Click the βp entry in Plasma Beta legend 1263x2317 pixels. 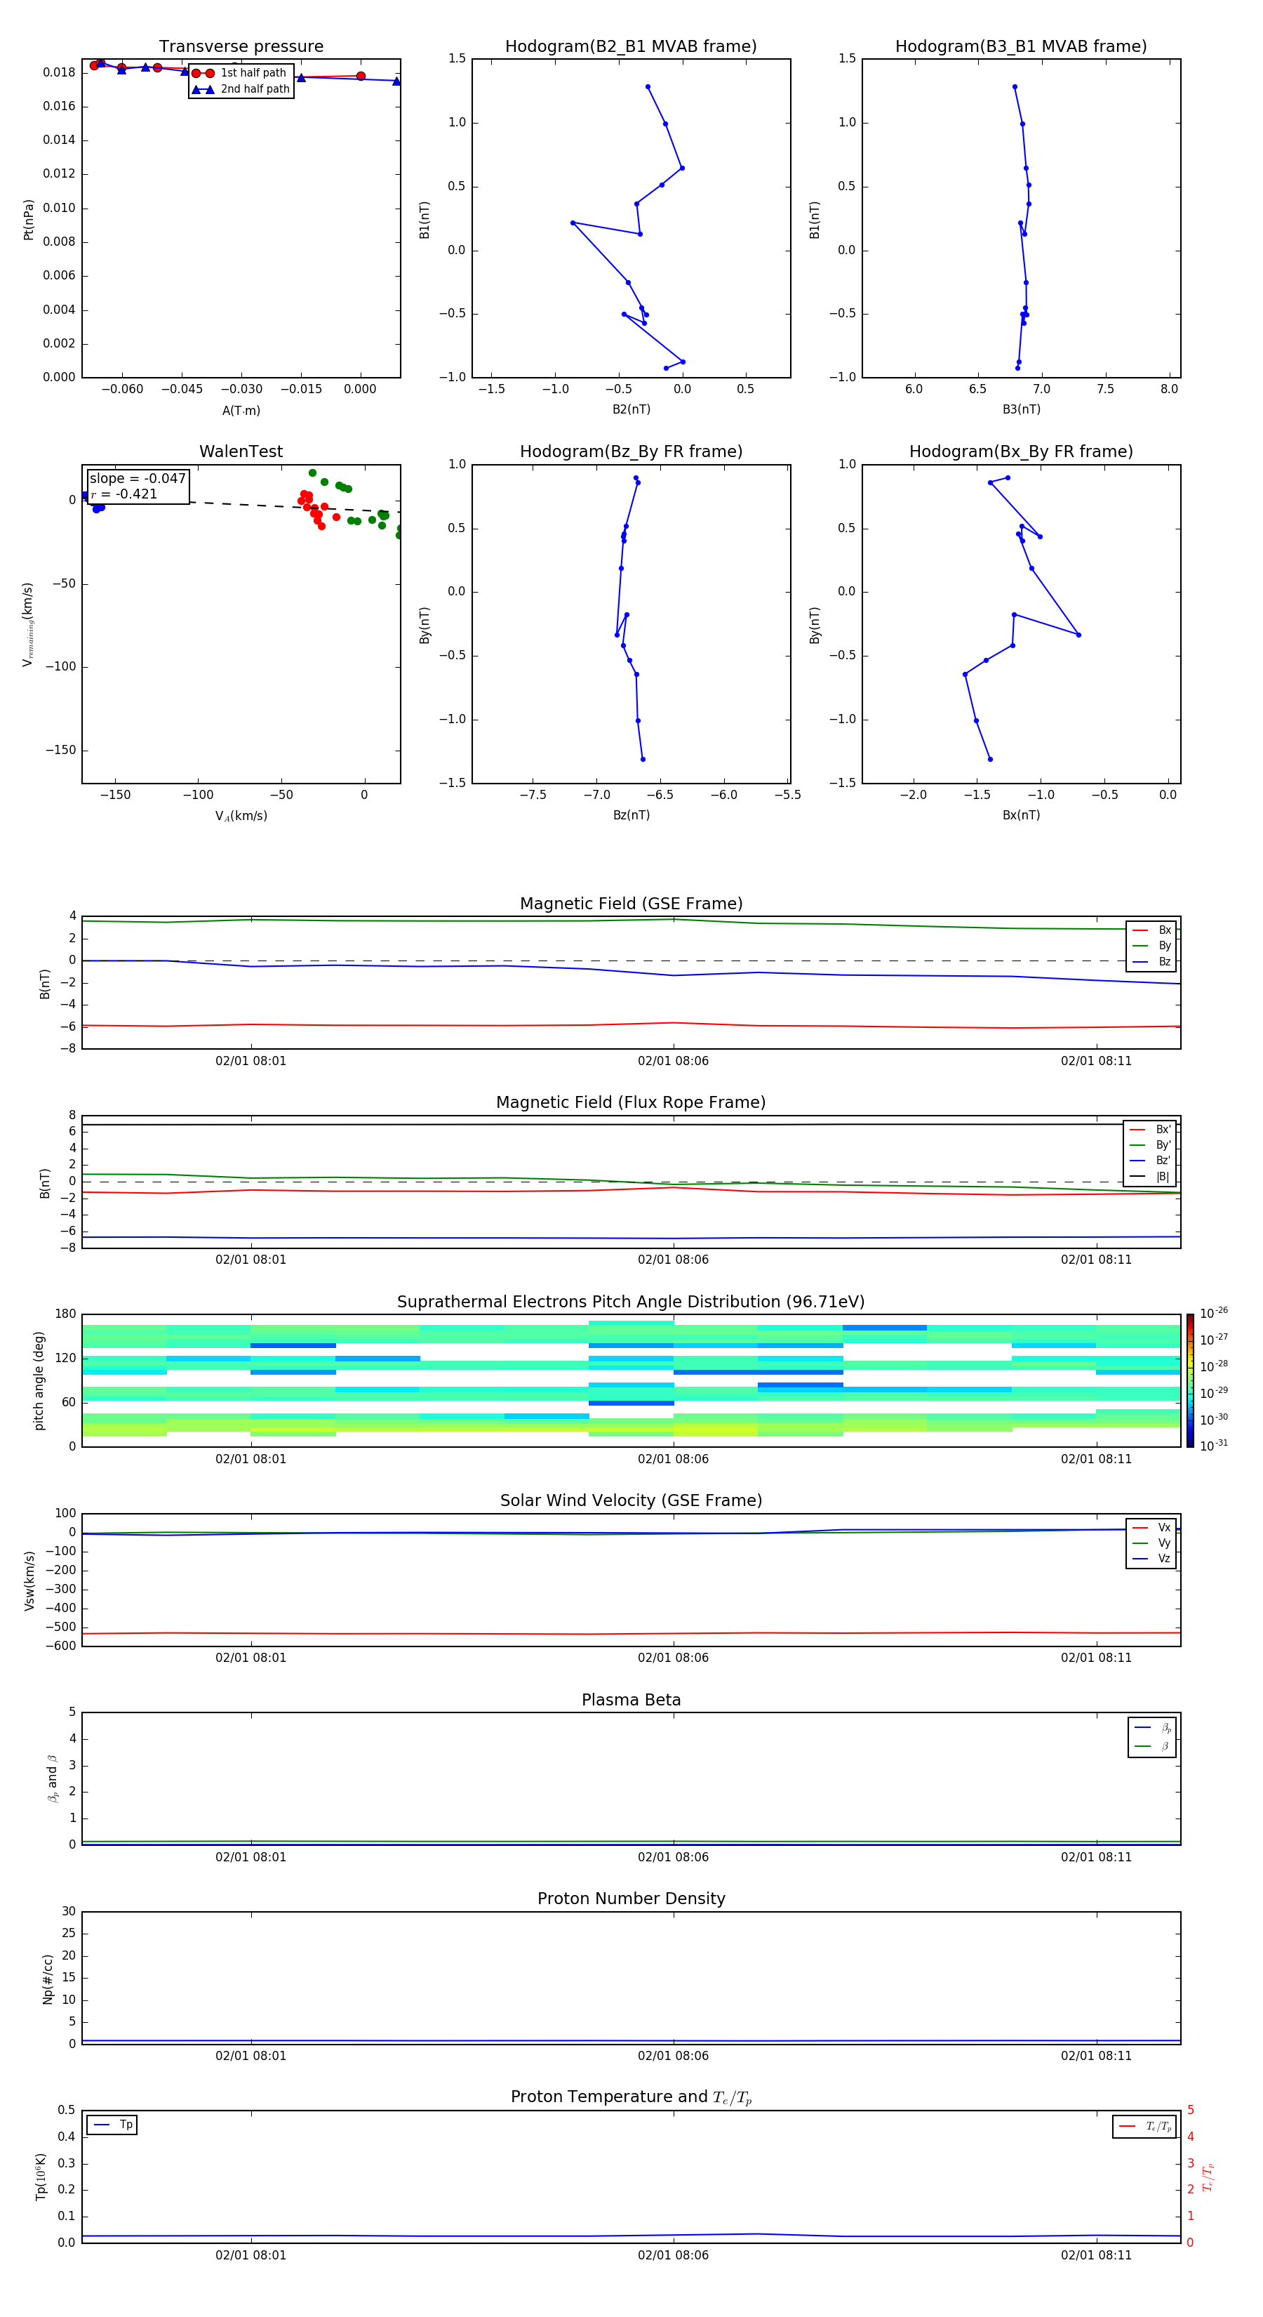[x=1152, y=1728]
